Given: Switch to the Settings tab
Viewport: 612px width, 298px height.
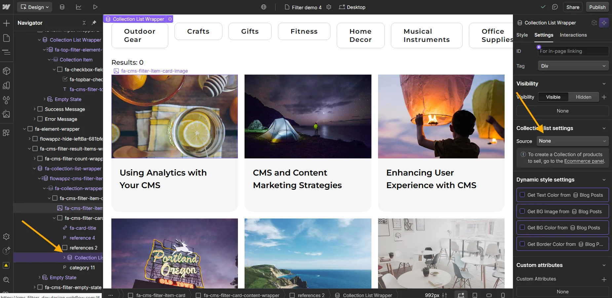Looking at the screenshot, I should pyautogui.click(x=544, y=35).
